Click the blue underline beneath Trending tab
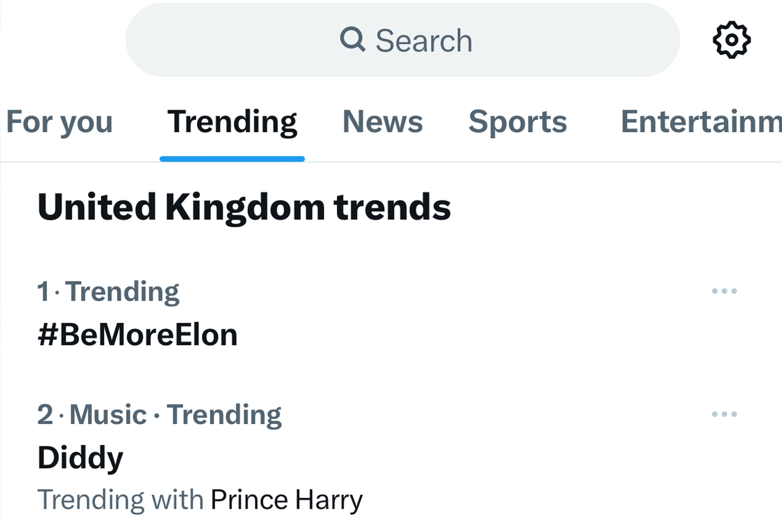The image size is (782, 521). pyautogui.click(x=232, y=159)
